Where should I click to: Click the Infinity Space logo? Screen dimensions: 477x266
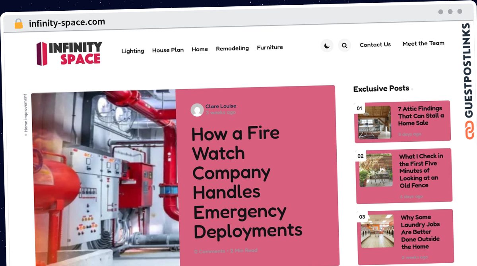[x=69, y=53]
